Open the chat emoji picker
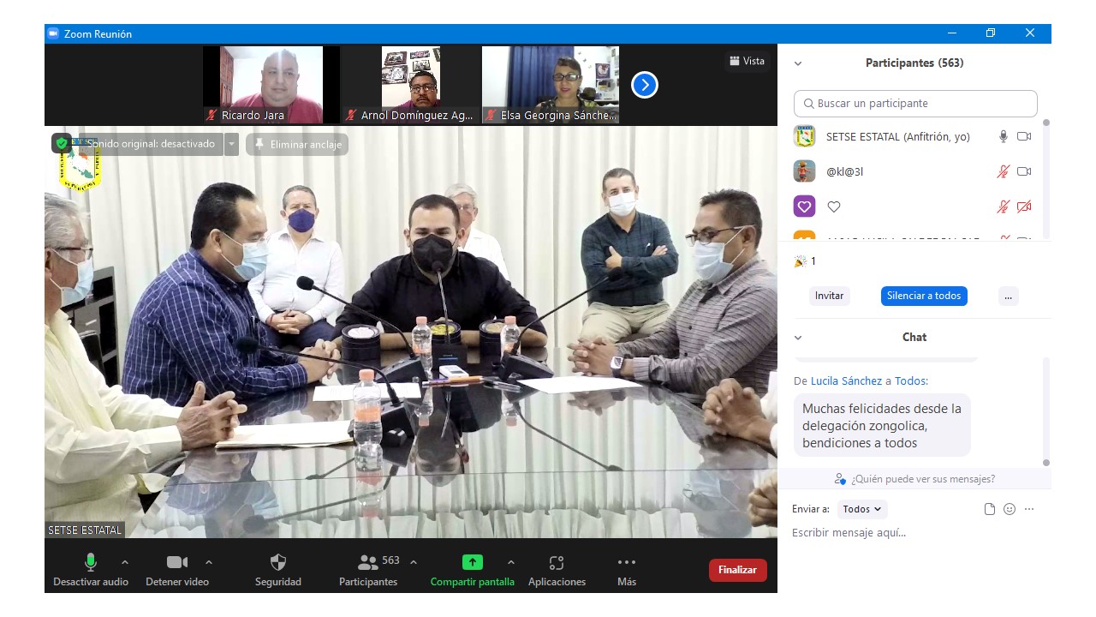This screenshot has width=1096, height=617. (x=1010, y=509)
